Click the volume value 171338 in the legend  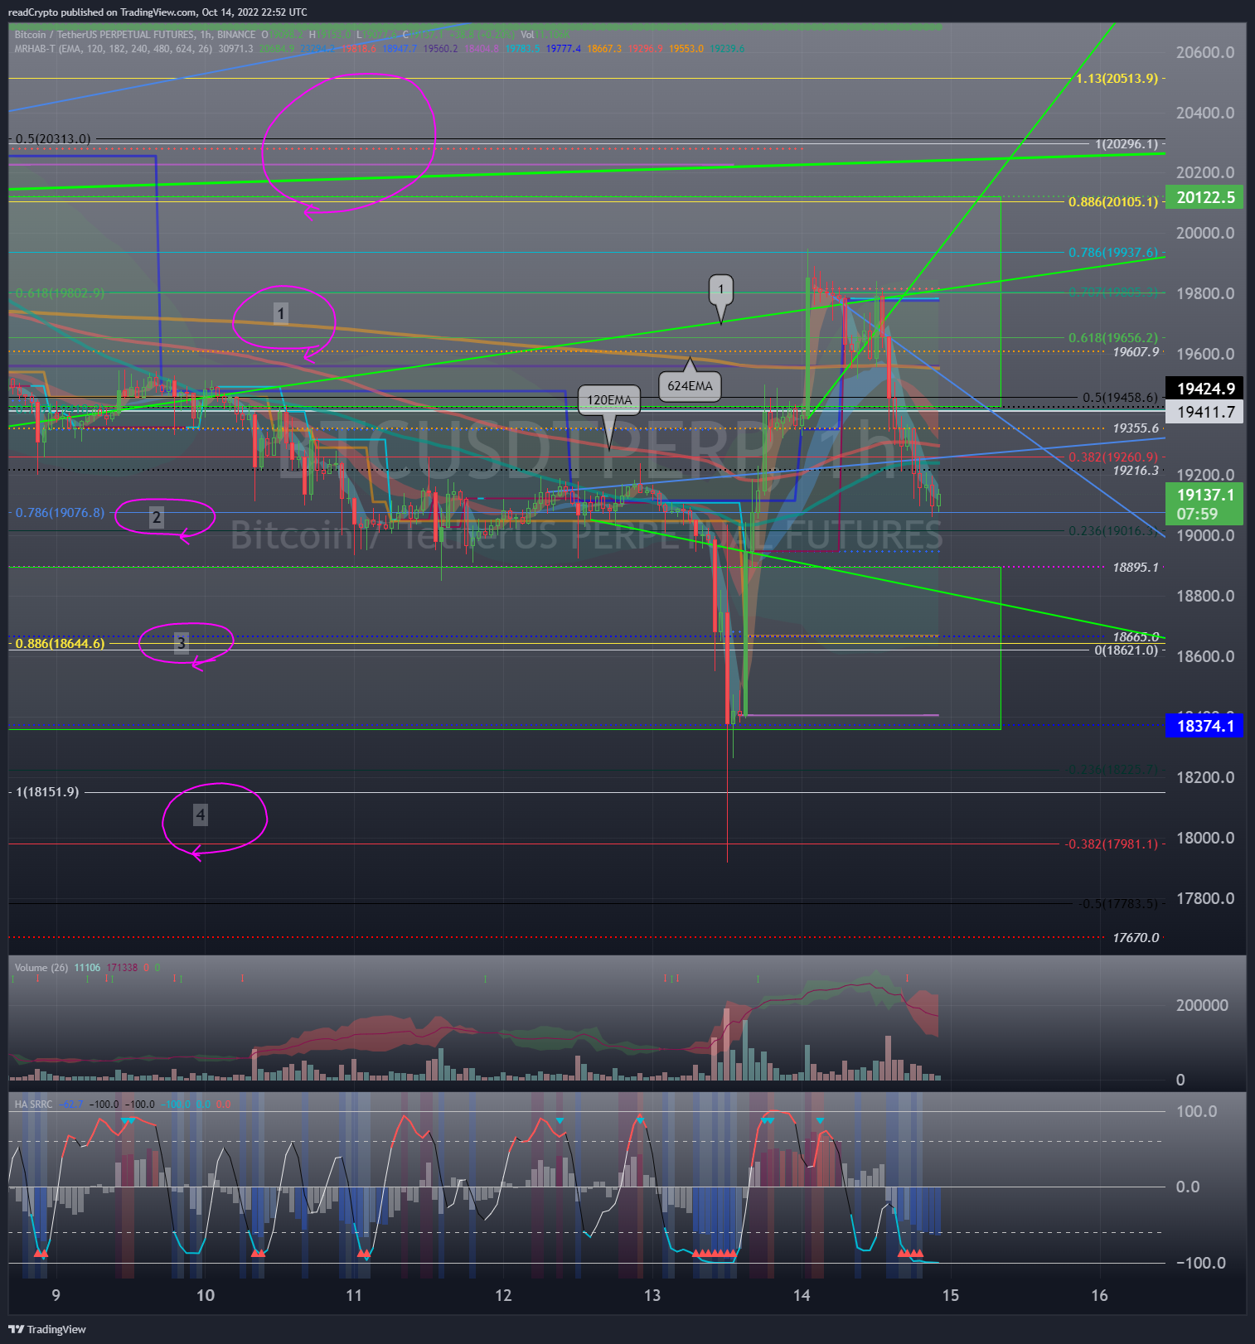tap(122, 968)
